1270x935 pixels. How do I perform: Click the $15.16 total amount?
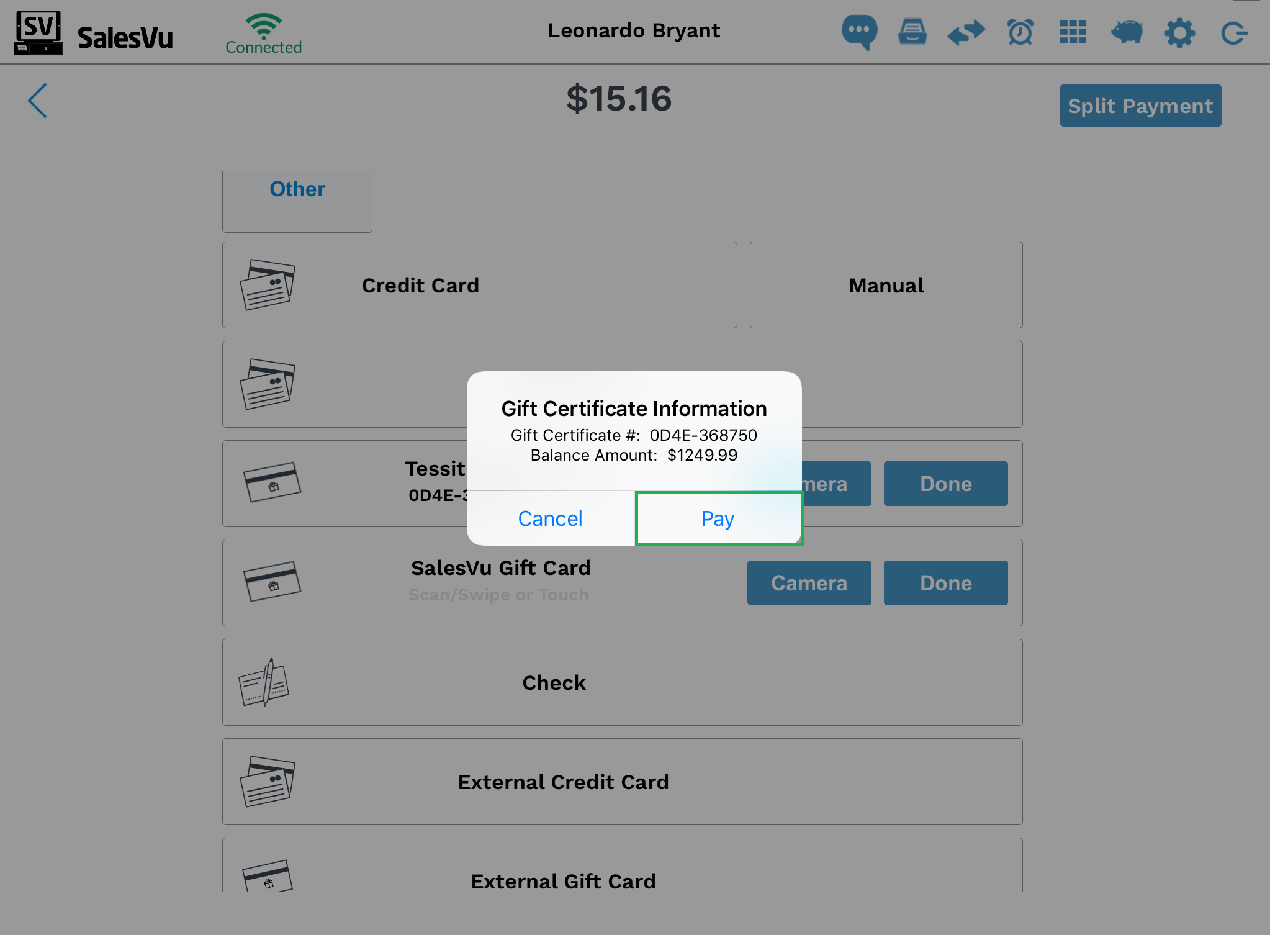point(619,99)
